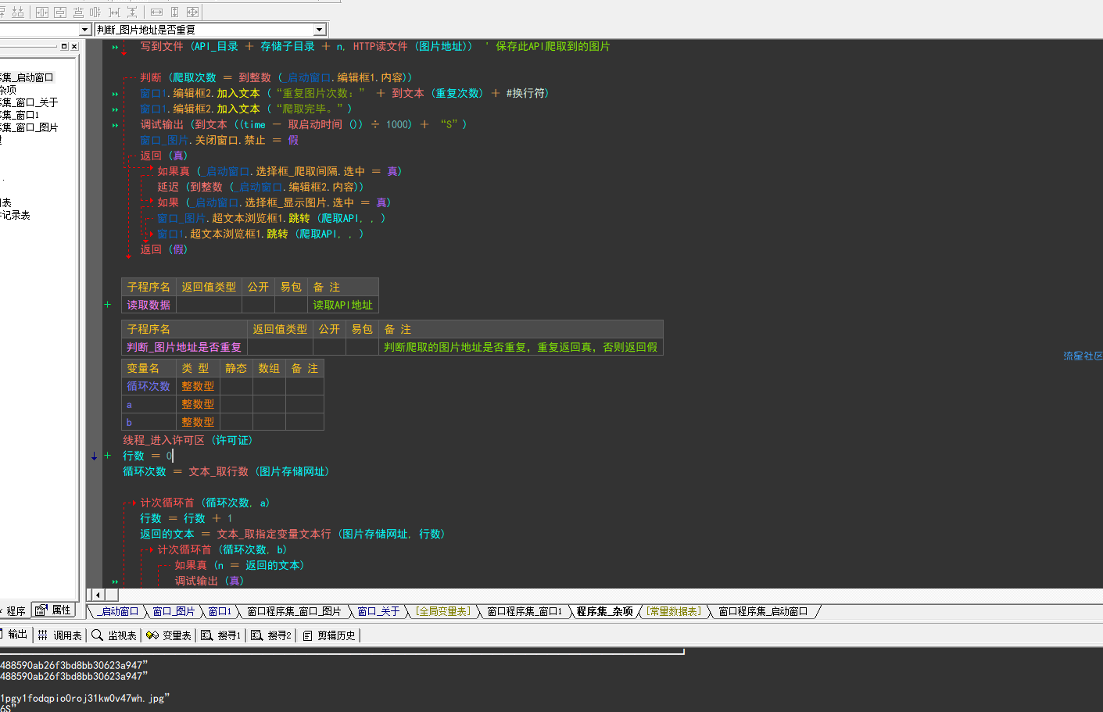Select the 集_窗口_关于 item in the project tree

[29, 102]
